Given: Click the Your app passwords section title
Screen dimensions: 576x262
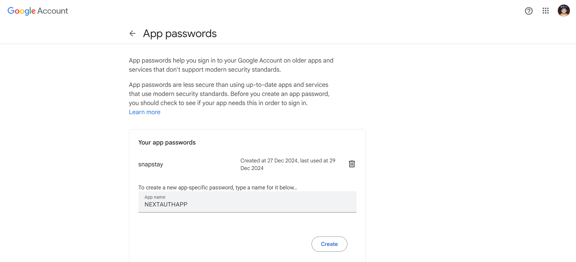Looking at the screenshot, I should [x=167, y=142].
